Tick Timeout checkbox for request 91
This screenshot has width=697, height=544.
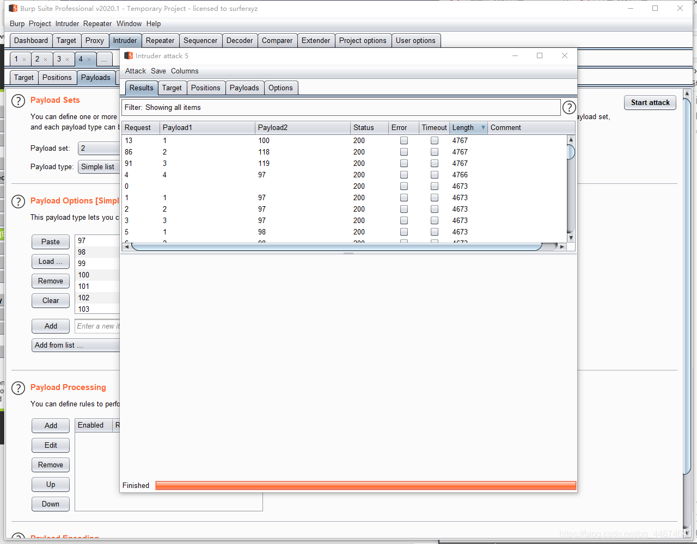click(434, 163)
